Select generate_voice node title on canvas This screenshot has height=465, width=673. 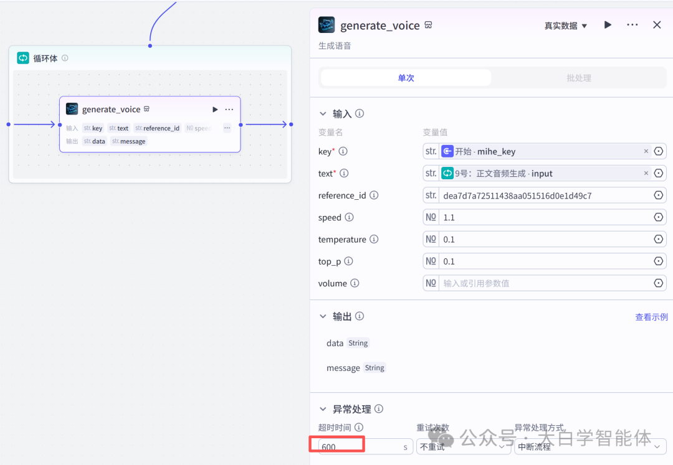pyautogui.click(x=111, y=110)
